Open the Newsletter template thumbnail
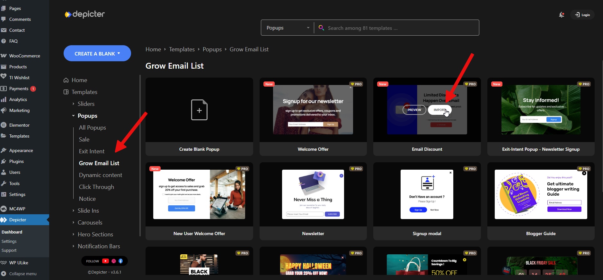Viewport: 603px width, 280px height. (313, 194)
